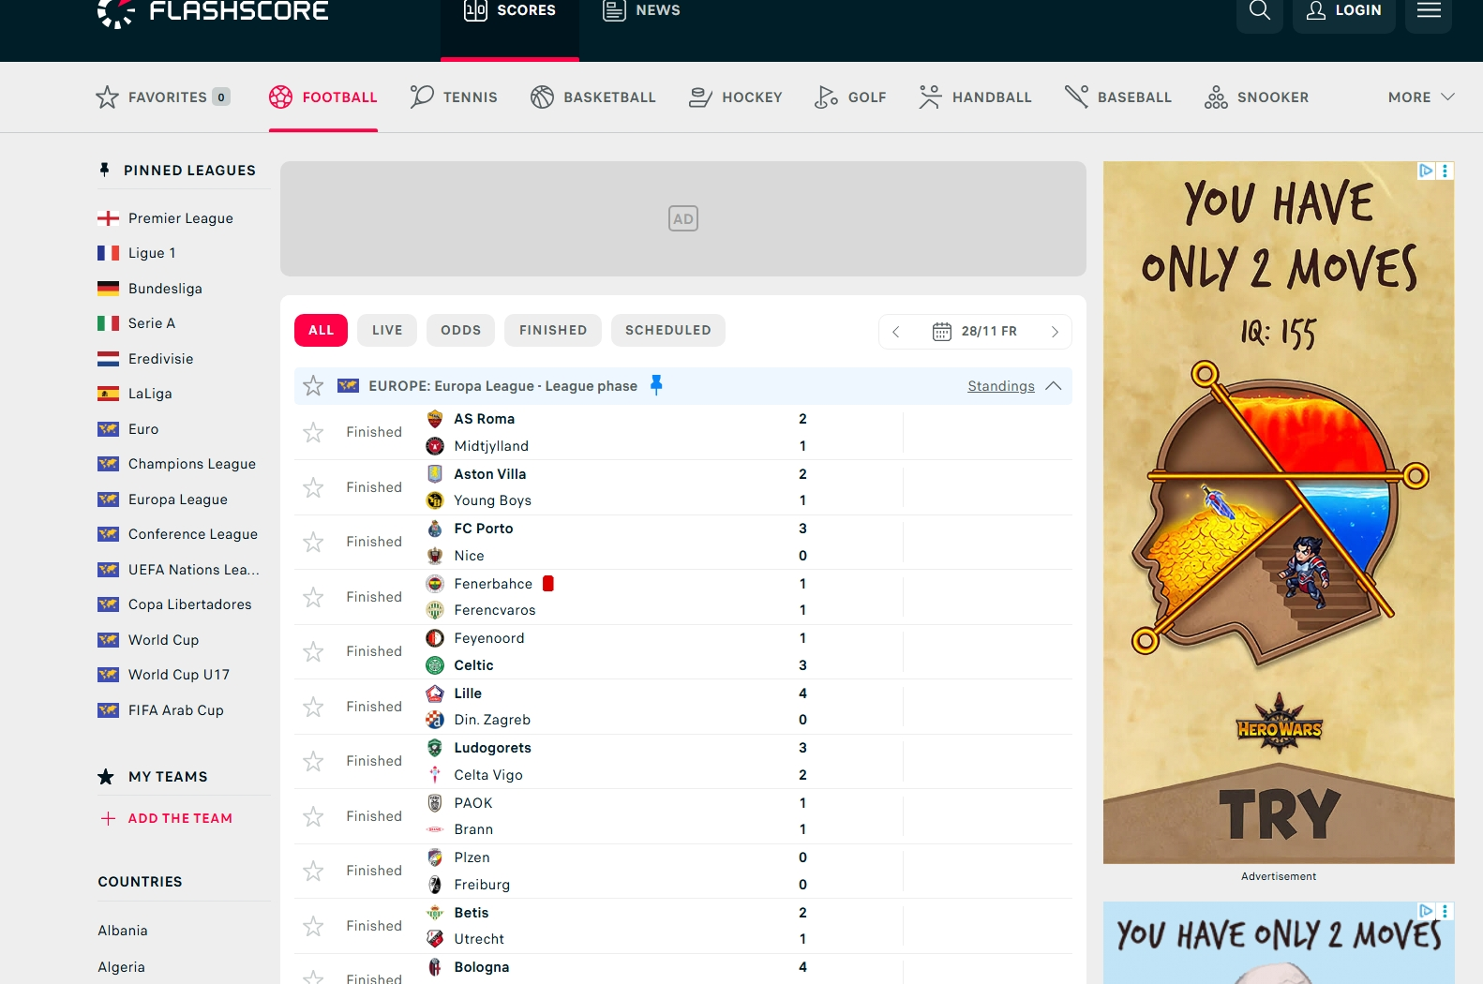Toggle favorite star for AS Roma match
1483x984 pixels.
313,432
